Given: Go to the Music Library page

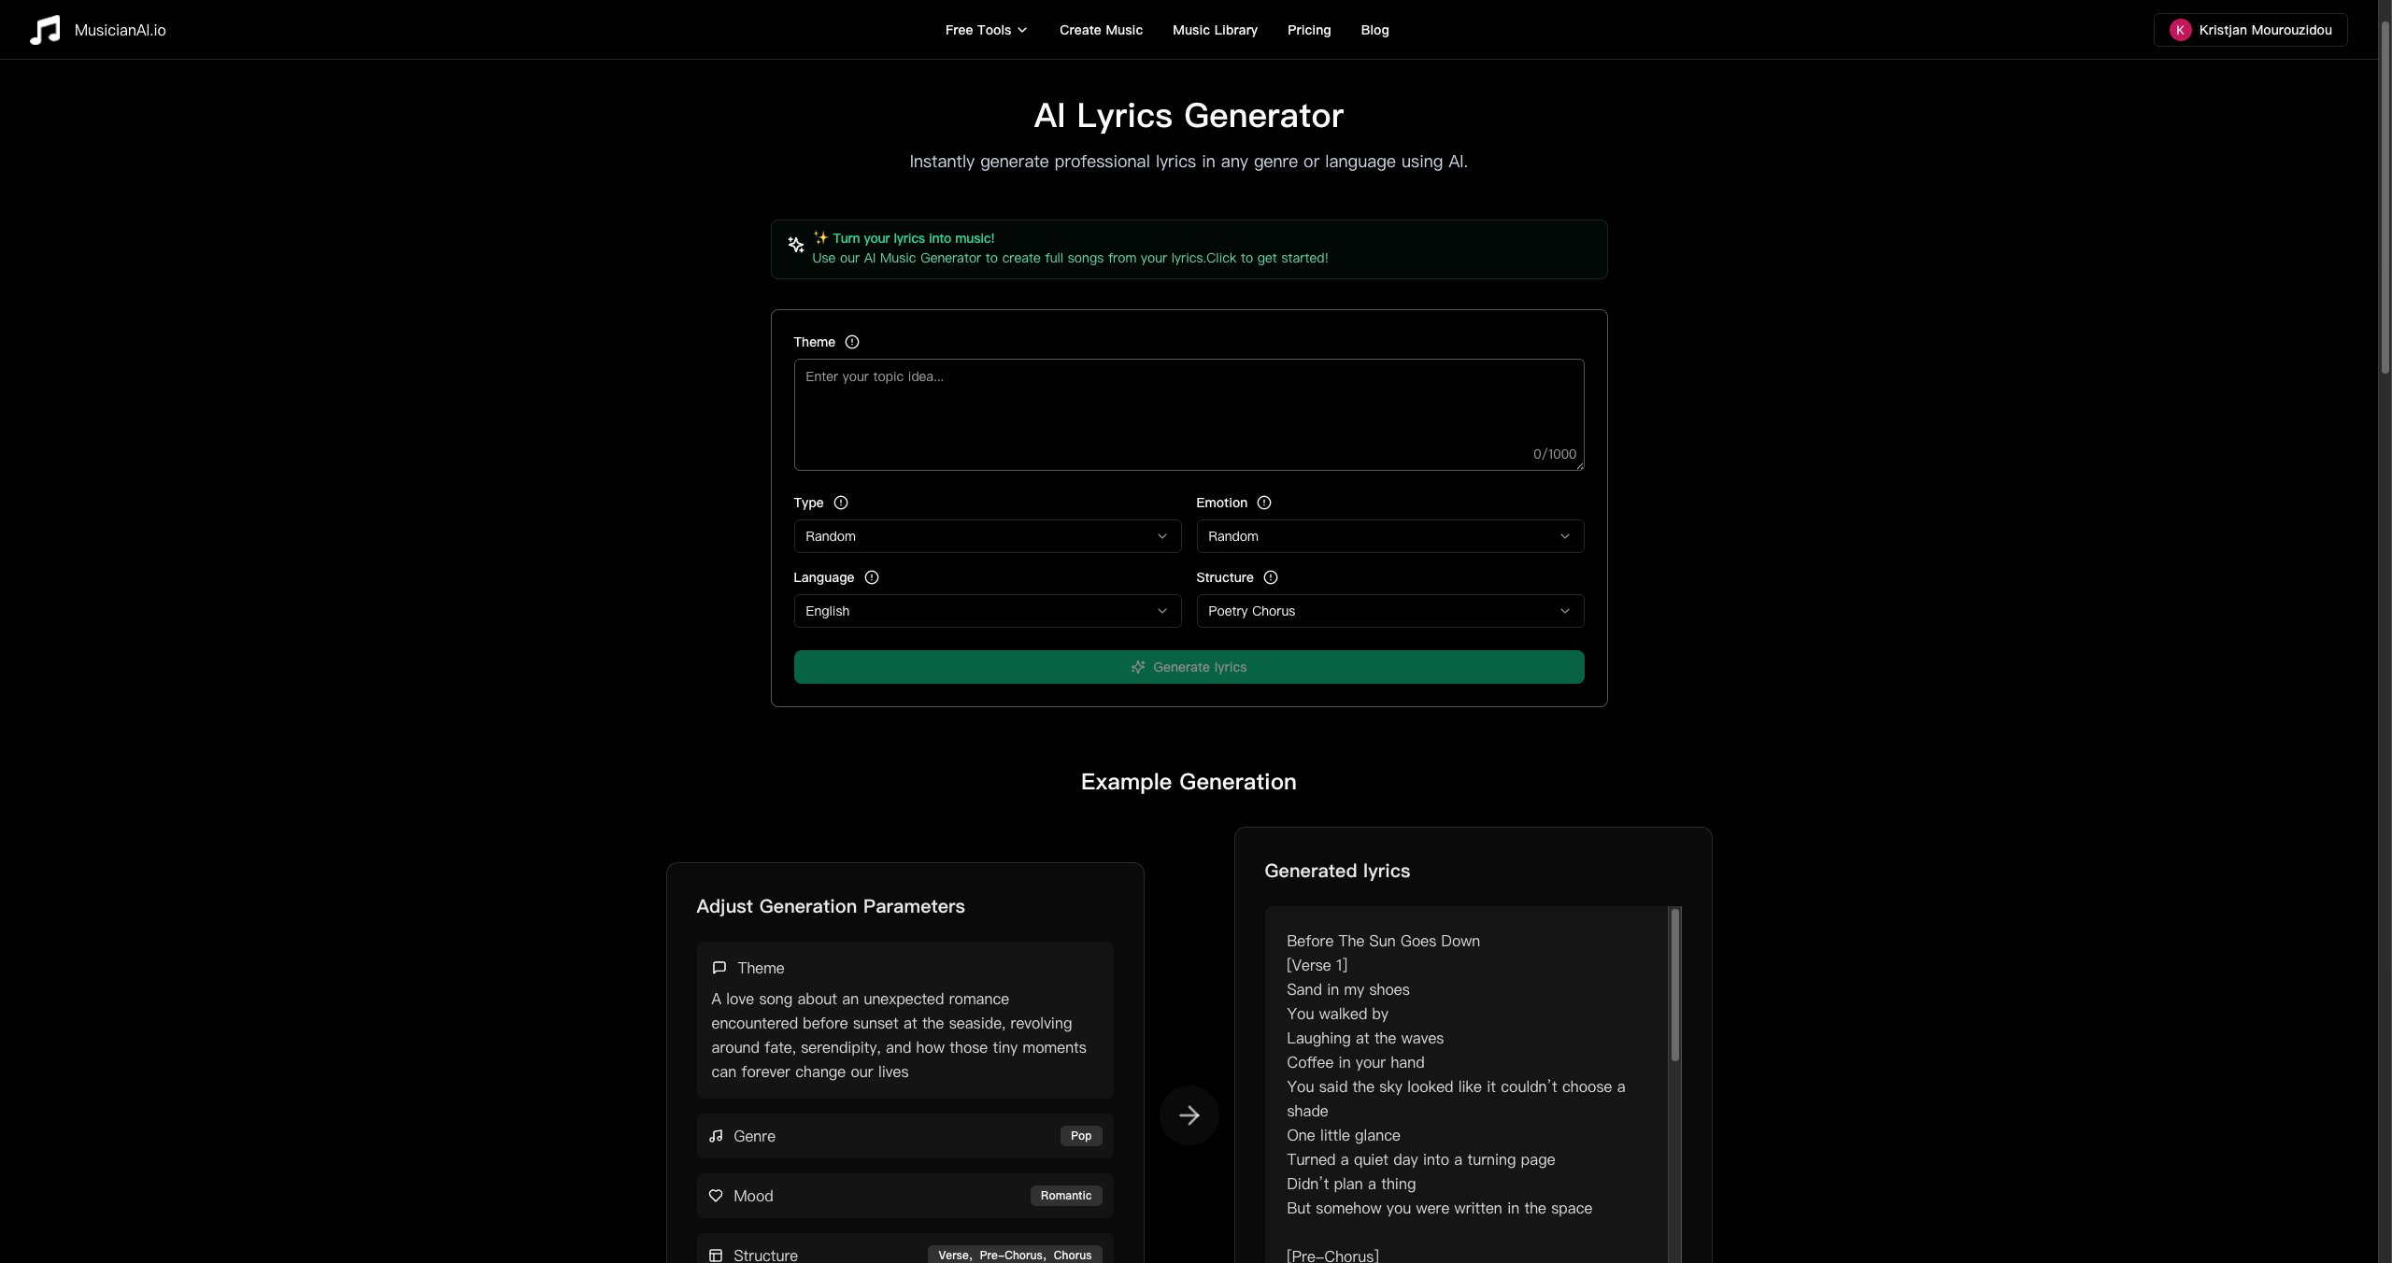Looking at the screenshot, I should [1215, 29].
